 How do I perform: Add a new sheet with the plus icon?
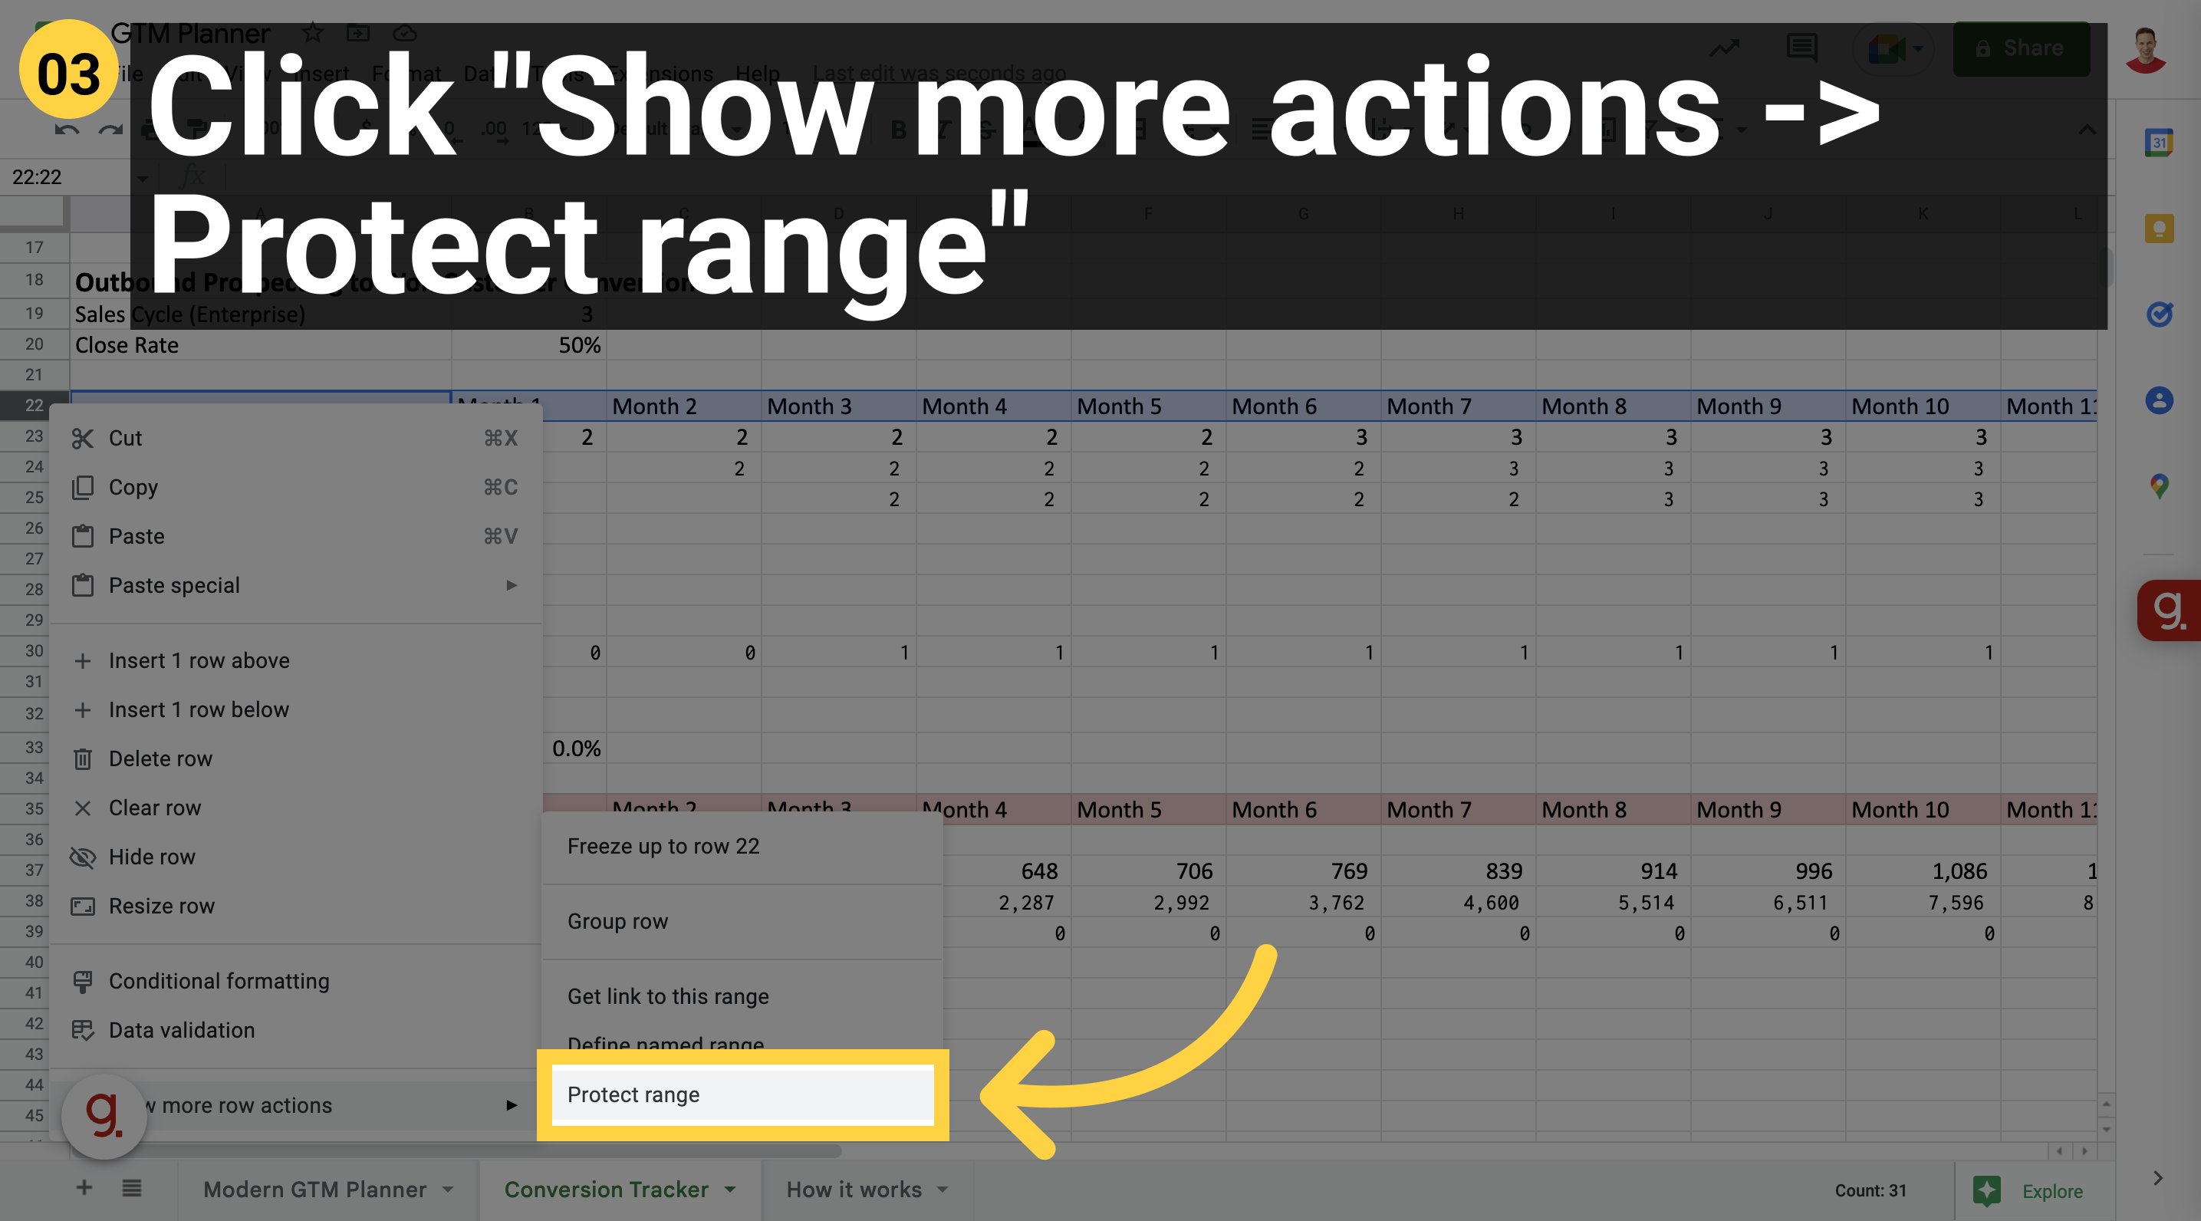click(84, 1188)
